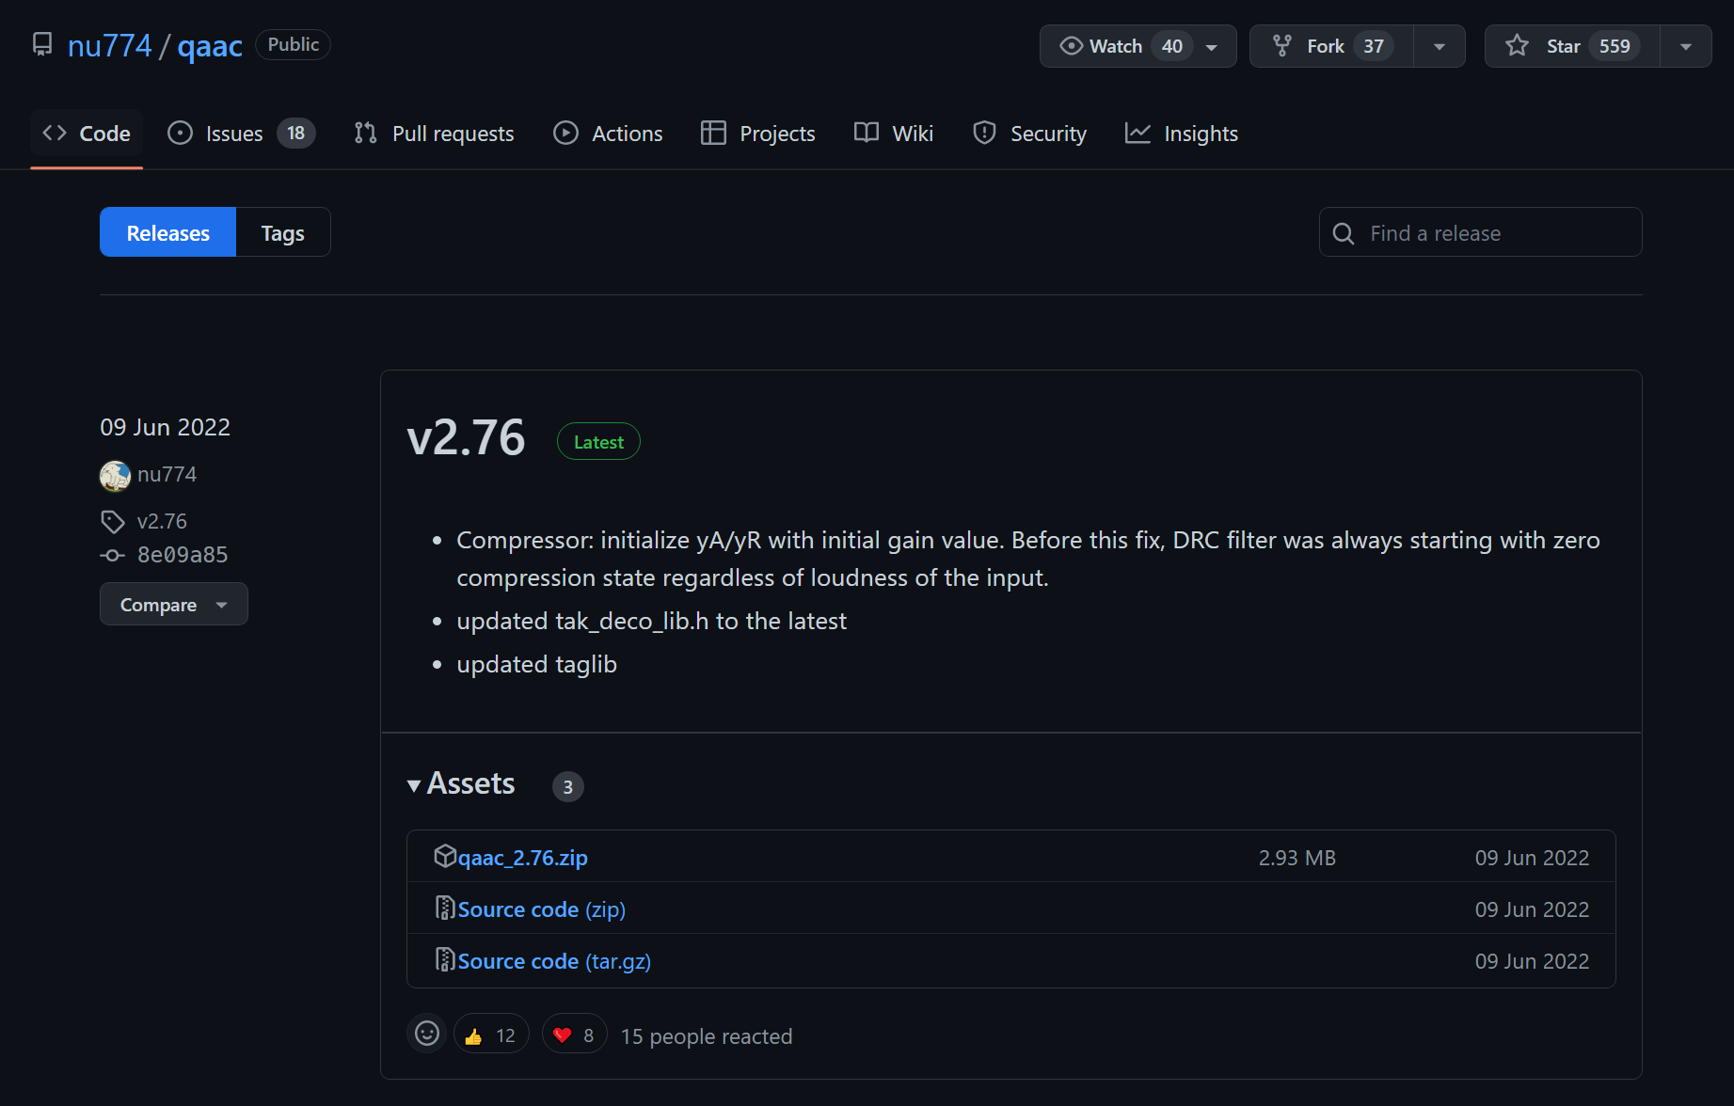Open the Wiki tab

point(894,134)
